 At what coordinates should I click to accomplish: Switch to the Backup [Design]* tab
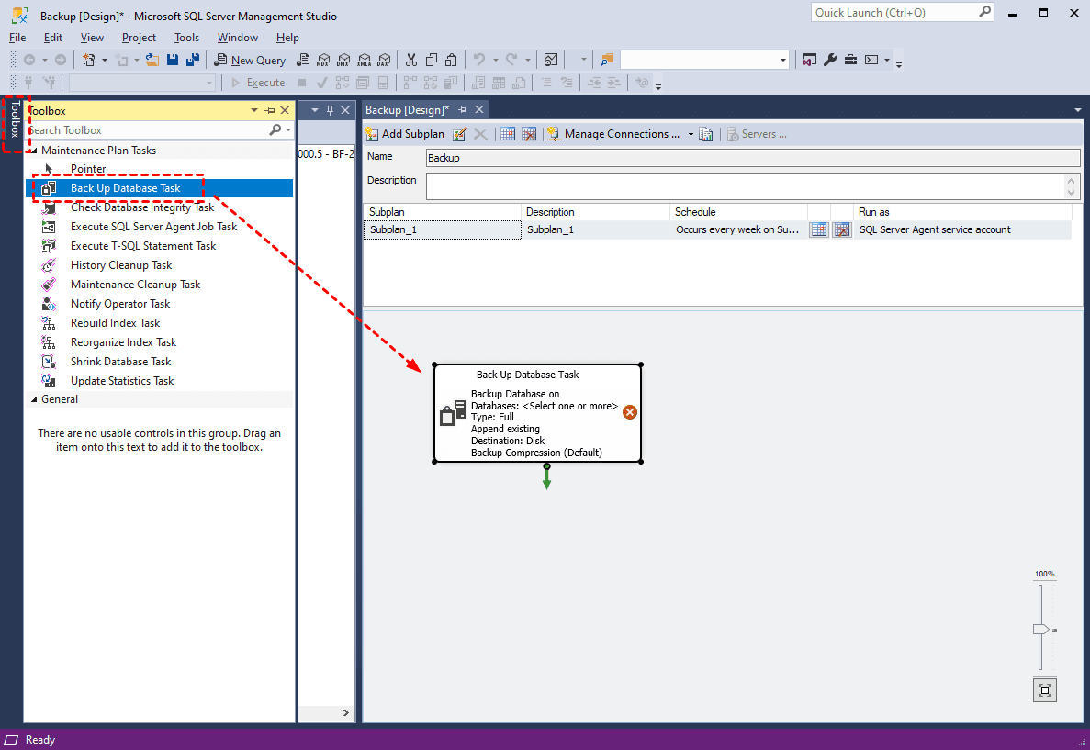tap(407, 110)
